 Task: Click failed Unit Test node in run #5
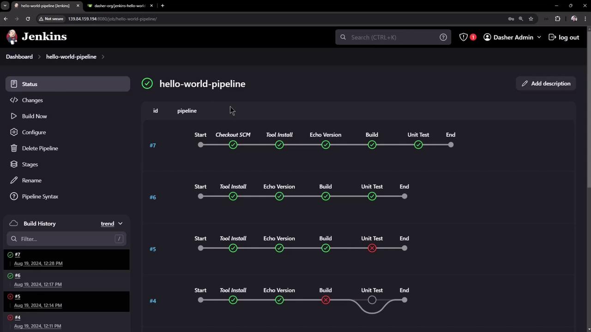[372, 248]
